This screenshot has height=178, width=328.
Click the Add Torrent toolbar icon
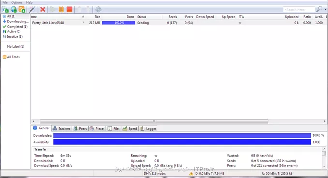[5, 9]
